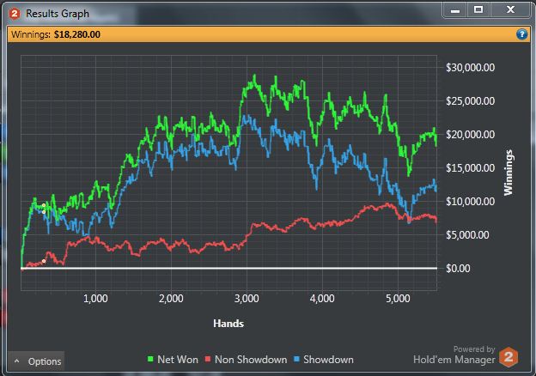The image size is (536, 376).
Task: Click the Hold'em Manager 2 logo icon in title bar
Action: click(x=15, y=14)
